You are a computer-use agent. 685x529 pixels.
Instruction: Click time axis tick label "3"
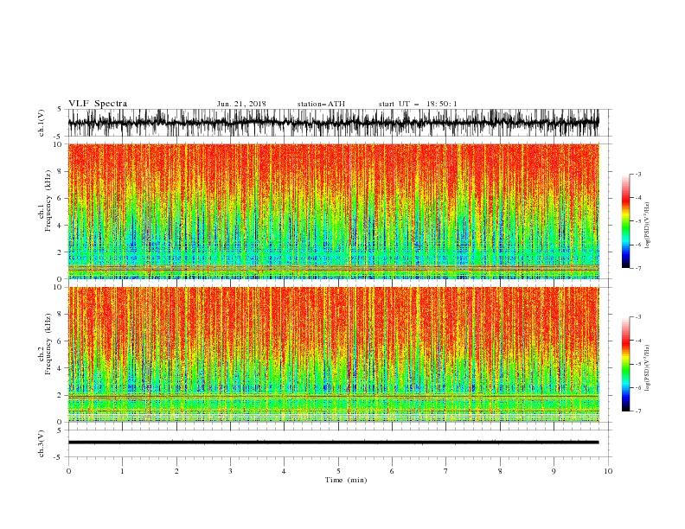click(230, 471)
